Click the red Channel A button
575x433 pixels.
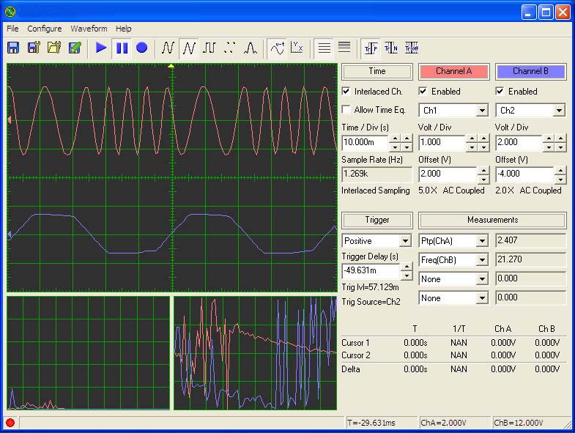click(x=453, y=71)
